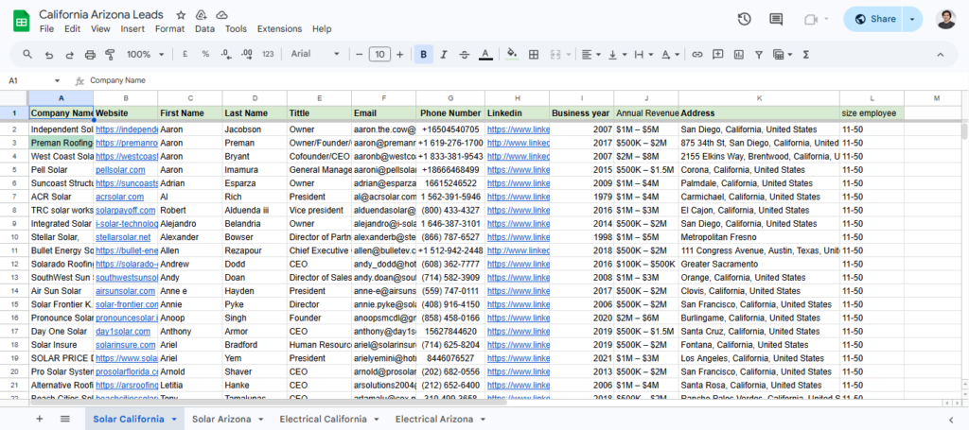Open more number formats 123
This screenshot has width=969, height=430.
pos(268,54)
